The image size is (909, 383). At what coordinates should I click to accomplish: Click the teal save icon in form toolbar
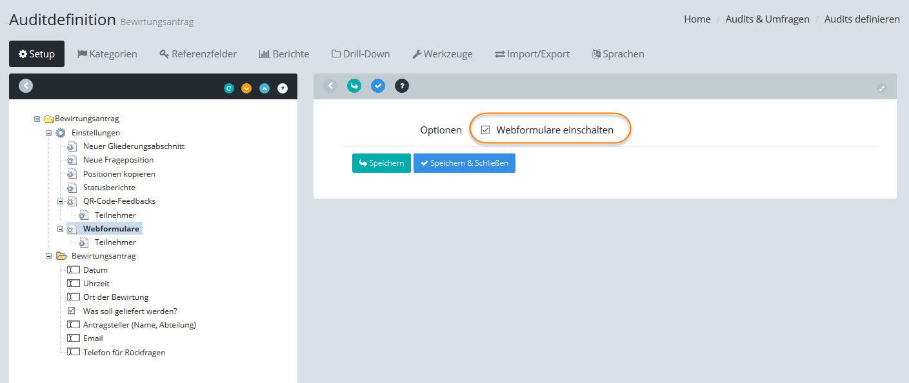click(354, 86)
